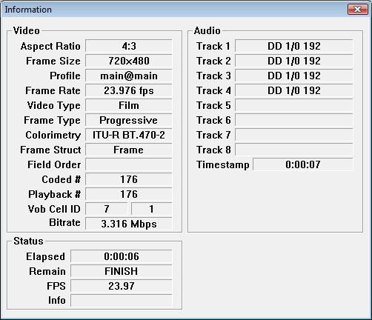
Task: Click the Colorimetry ITU-R BT.470-2 field
Action: click(x=129, y=135)
